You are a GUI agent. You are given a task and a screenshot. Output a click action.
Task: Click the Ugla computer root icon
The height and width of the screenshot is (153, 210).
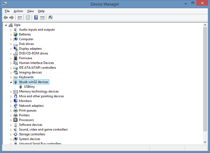pos(11,25)
